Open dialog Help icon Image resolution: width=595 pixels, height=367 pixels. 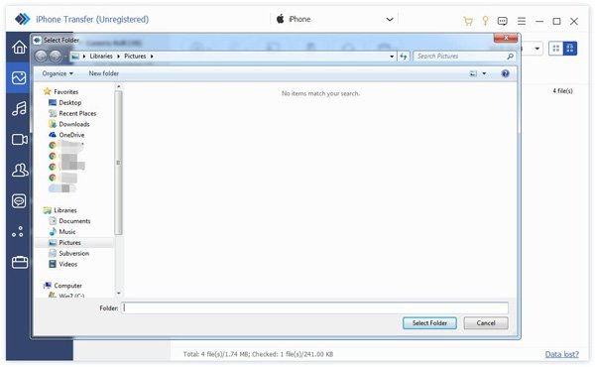pyautogui.click(x=505, y=73)
